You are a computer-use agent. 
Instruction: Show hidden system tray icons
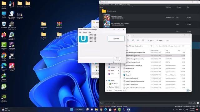click(x=173, y=110)
